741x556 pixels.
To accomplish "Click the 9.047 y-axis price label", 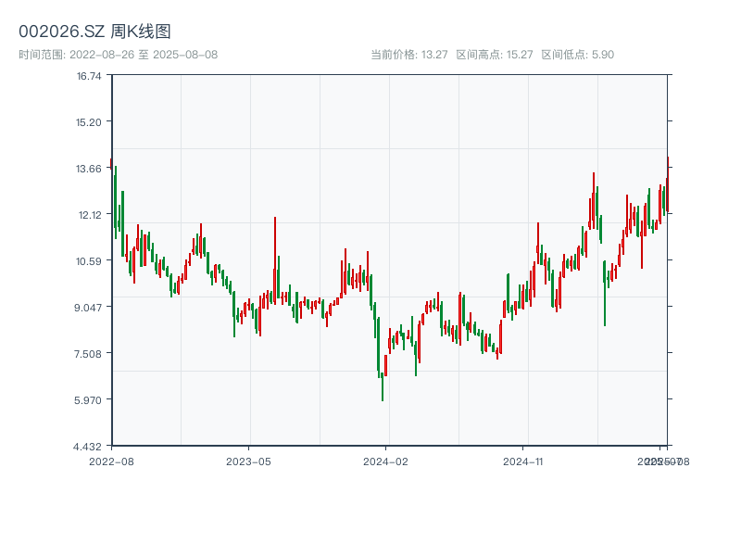I will [89, 308].
